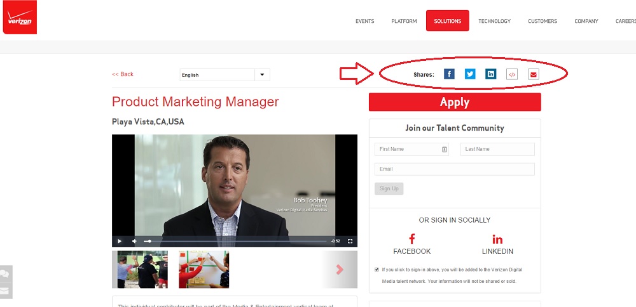Open the Technology menu
The image size is (636, 307).
494,21
